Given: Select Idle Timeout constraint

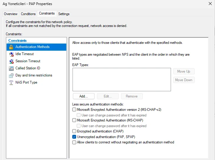Looking at the screenshot, I should pyautogui.click(x=36, y=54).
